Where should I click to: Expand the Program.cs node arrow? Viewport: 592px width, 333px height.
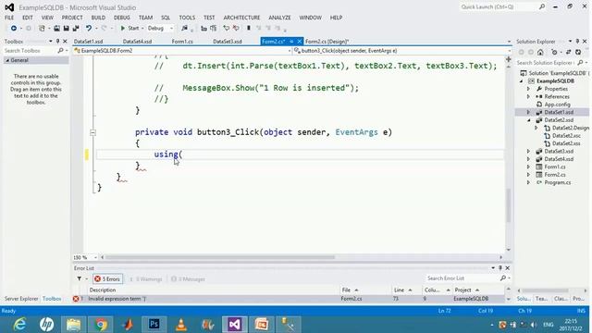click(x=528, y=182)
